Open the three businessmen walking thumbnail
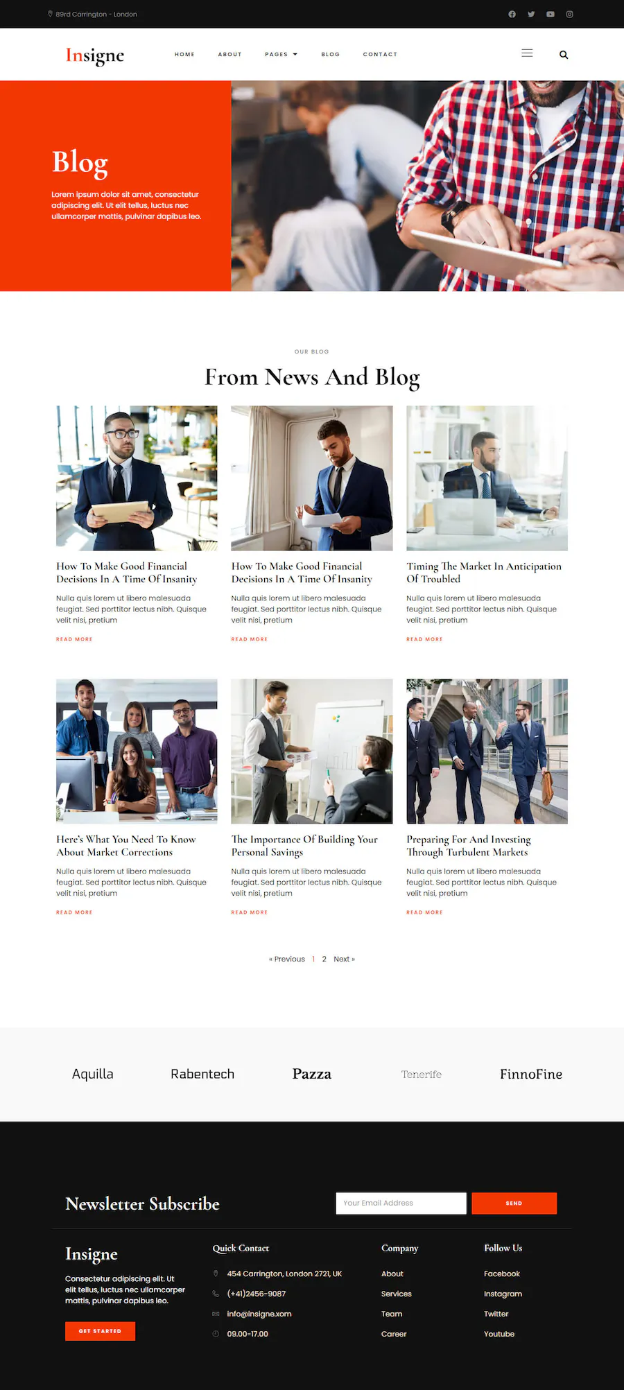 (x=487, y=751)
